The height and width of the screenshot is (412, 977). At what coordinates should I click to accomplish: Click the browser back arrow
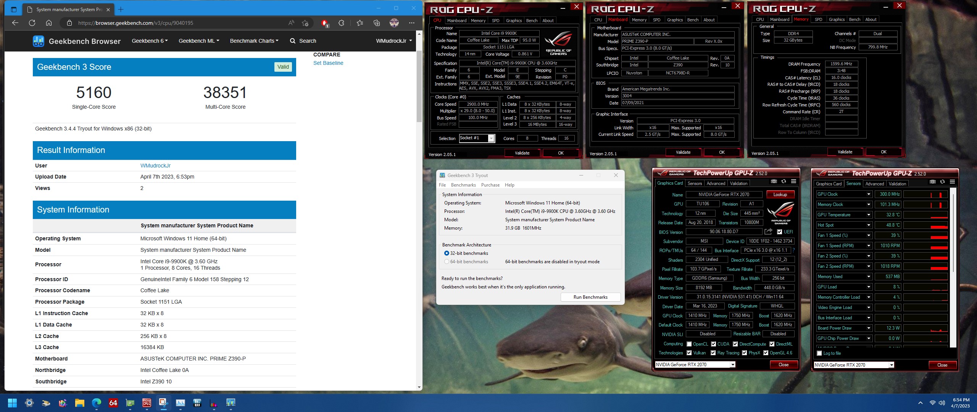[x=15, y=23]
